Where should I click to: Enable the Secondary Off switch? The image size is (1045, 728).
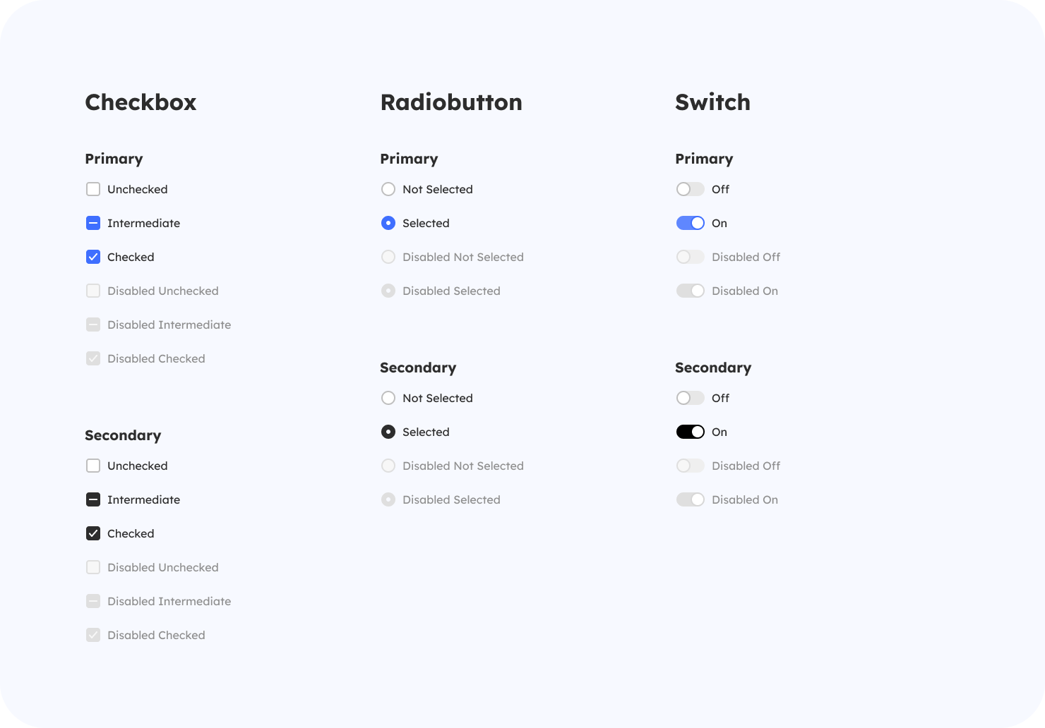click(x=690, y=398)
